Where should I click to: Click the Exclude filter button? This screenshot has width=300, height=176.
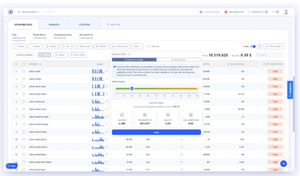click(35, 47)
